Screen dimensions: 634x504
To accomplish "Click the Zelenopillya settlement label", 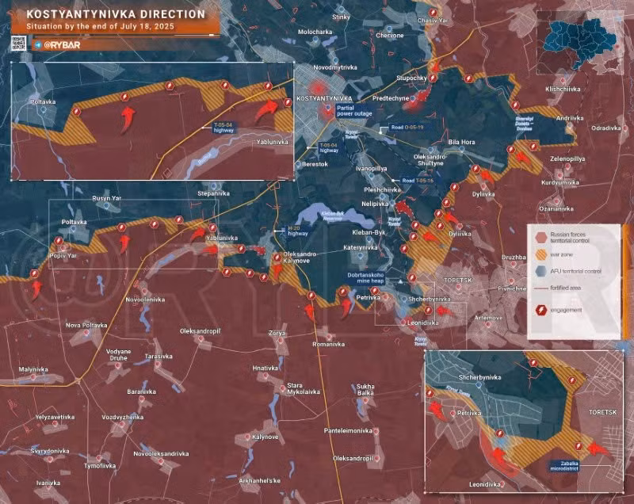I will coord(567,158).
